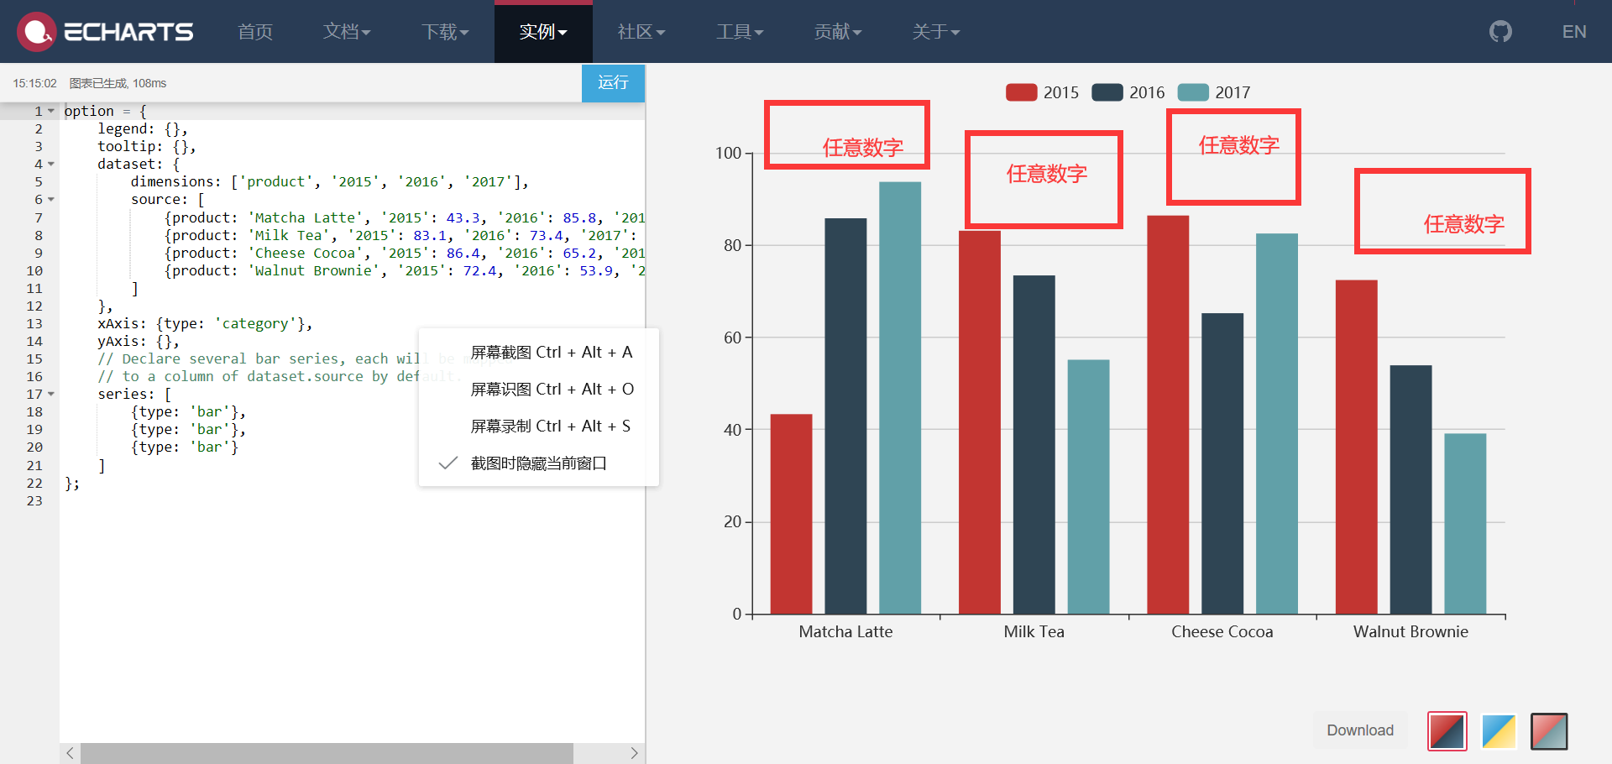Open the GitHub icon link
The width and height of the screenshot is (1612, 764).
[1500, 32]
